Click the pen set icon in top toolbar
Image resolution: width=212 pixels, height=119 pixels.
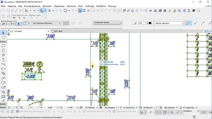pyautogui.click(x=170, y=11)
